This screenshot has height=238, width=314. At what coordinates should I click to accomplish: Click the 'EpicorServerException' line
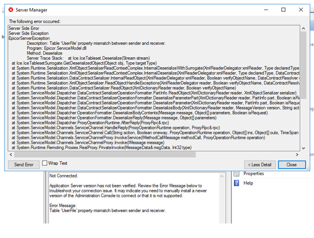click(x=29, y=38)
